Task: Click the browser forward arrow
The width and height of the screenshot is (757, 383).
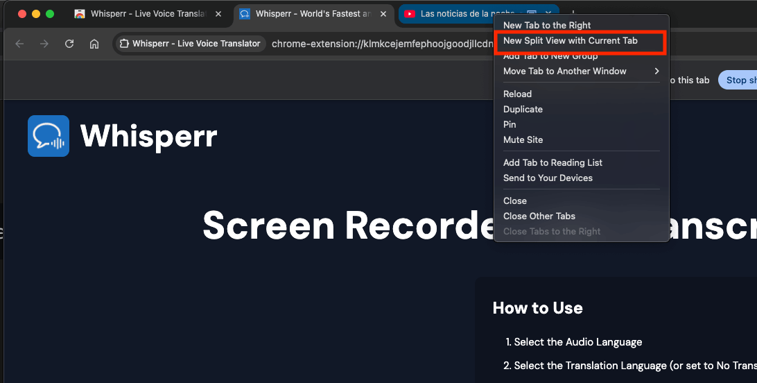Action: point(44,44)
